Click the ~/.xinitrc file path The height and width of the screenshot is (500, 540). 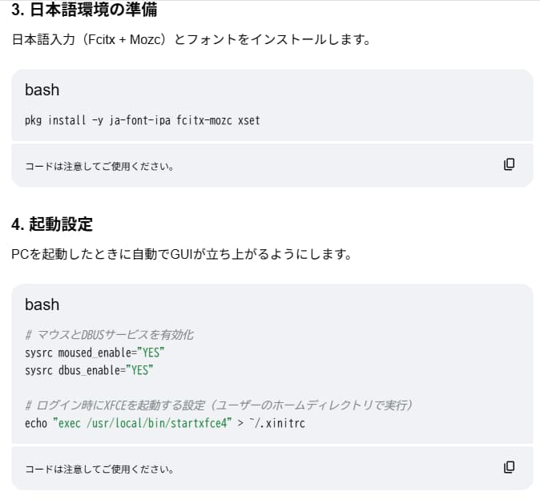point(275,422)
